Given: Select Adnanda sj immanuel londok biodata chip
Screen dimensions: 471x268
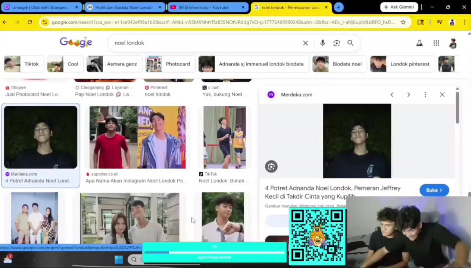Looking at the screenshot, I should pos(253,64).
